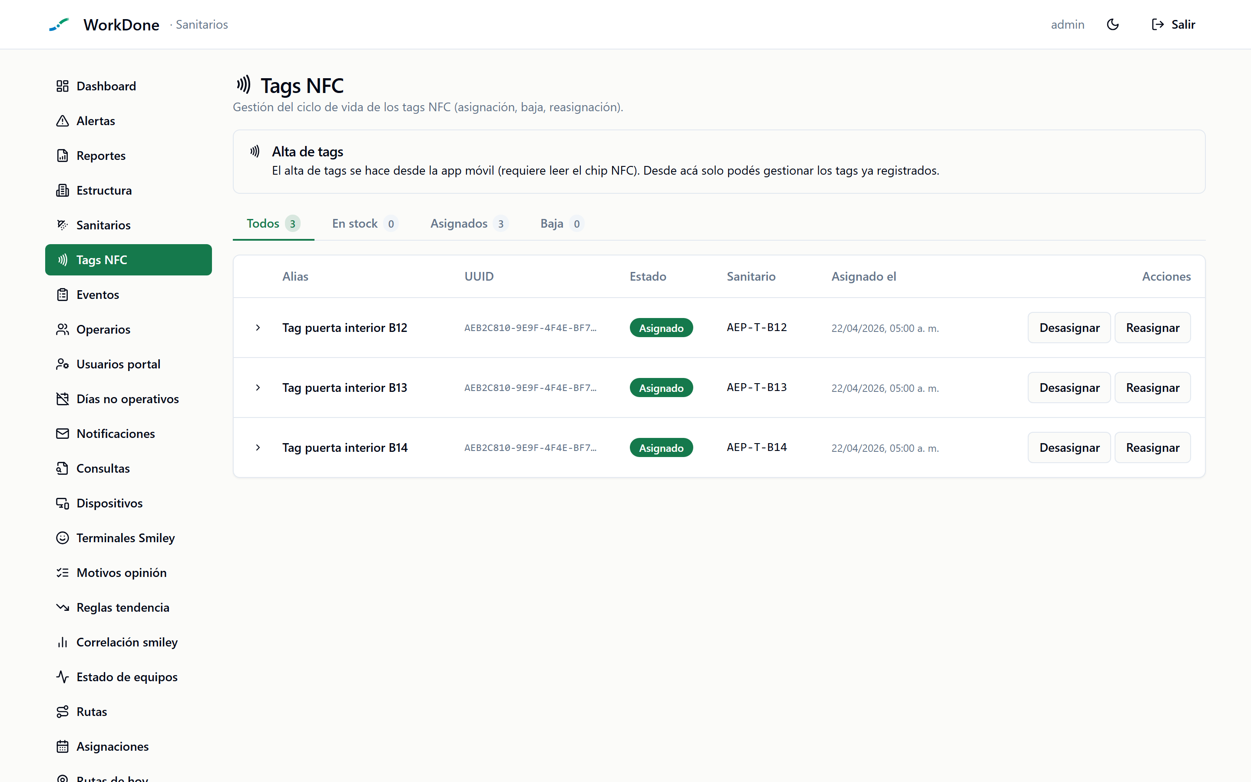Click Desasignar for tag B14
The height and width of the screenshot is (782, 1251).
pos(1069,447)
